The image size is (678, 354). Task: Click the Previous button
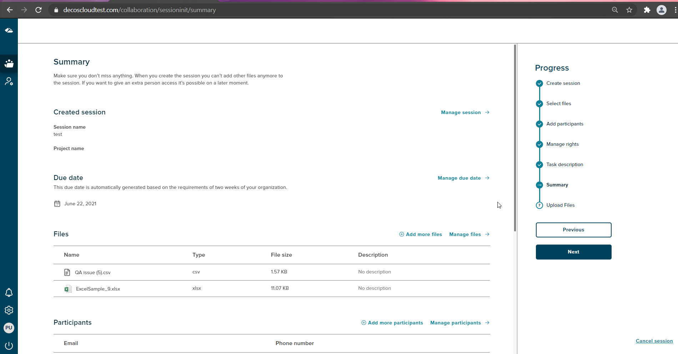(x=573, y=230)
